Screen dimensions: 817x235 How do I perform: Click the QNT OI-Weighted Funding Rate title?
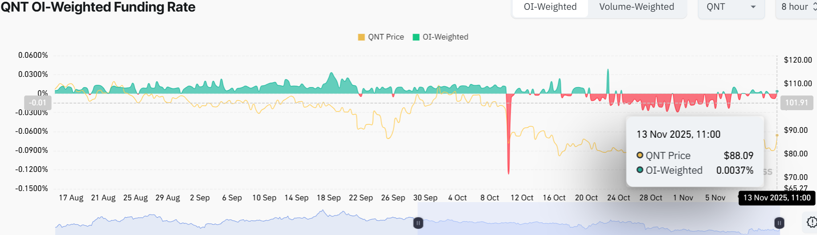[x=98, y=7]
